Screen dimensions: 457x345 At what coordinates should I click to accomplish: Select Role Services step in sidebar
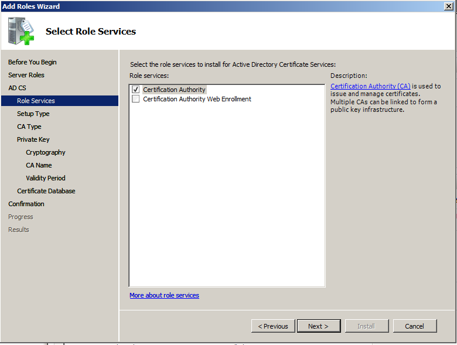click(x=60, y=101)
